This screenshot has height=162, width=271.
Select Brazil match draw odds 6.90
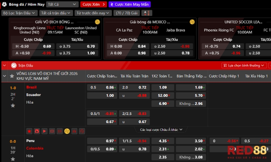click(x=163, y=104)
